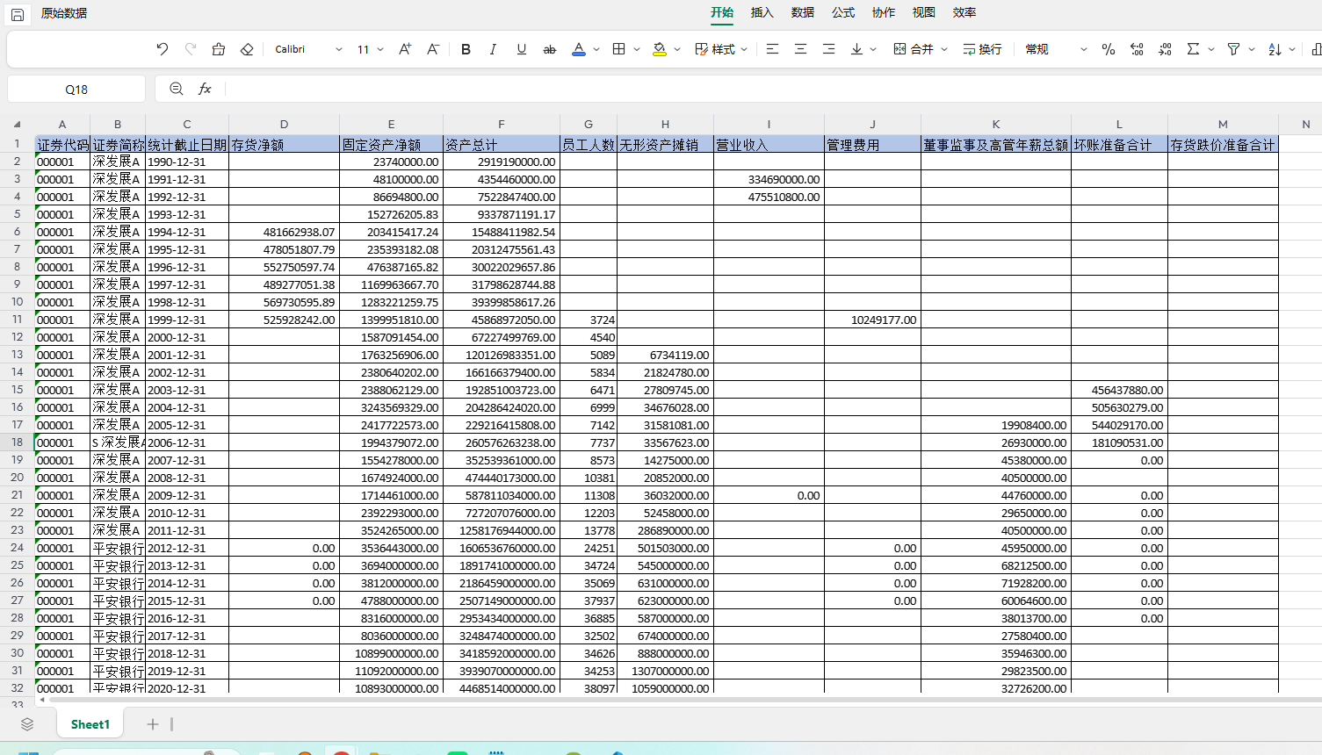This screenshot has width=1322, height=755.
Task: Toggle strikethrough formatting
Action: click(550, 49)
